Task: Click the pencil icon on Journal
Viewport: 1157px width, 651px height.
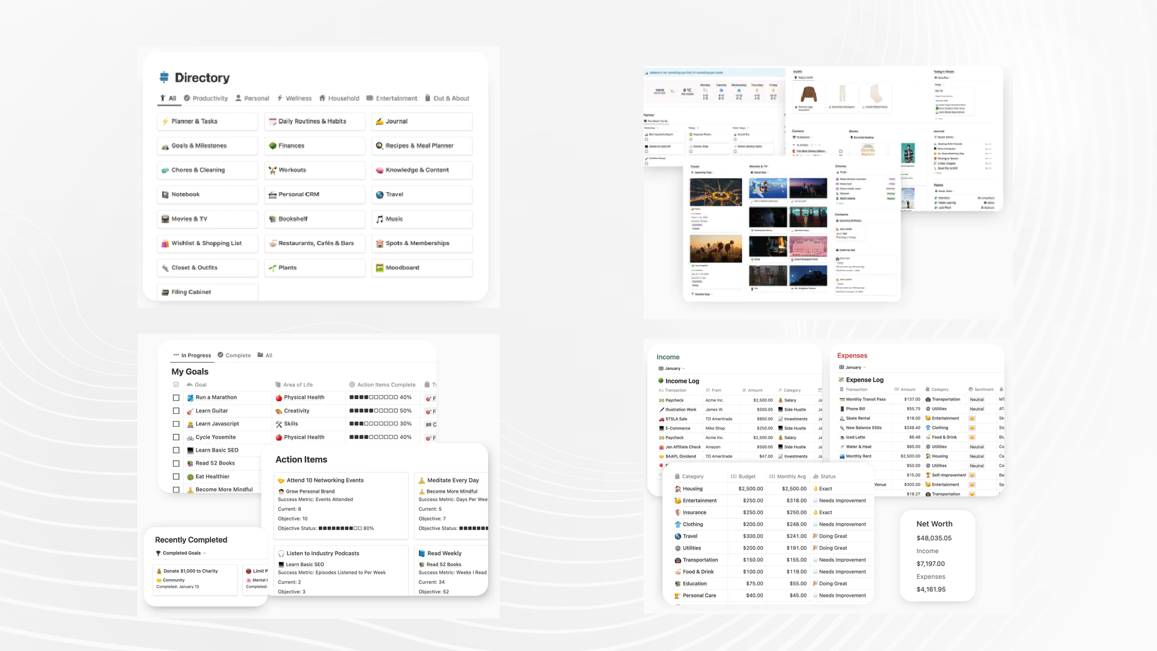Action: 380,122
